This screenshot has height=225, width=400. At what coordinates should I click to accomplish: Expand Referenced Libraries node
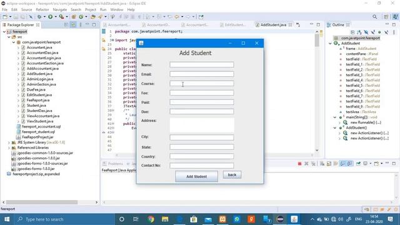point(9,147)
